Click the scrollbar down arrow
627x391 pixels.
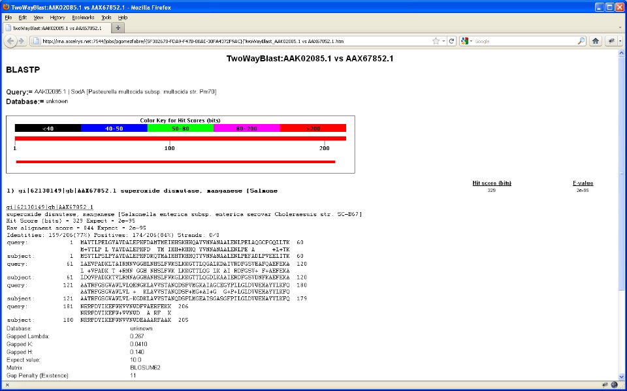pos(621,376)
